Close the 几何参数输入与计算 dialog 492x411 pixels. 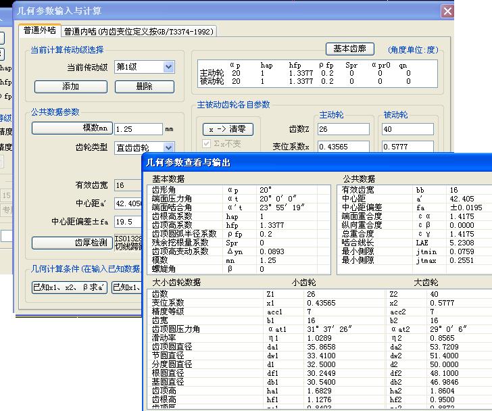(447, 11)
